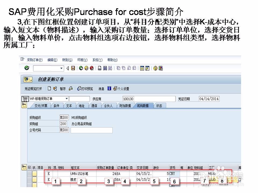Image resolution: width=258 pixels, height=193 pixels.
Task: Collapse the item overview expander icon
Action: pos(24,167)
